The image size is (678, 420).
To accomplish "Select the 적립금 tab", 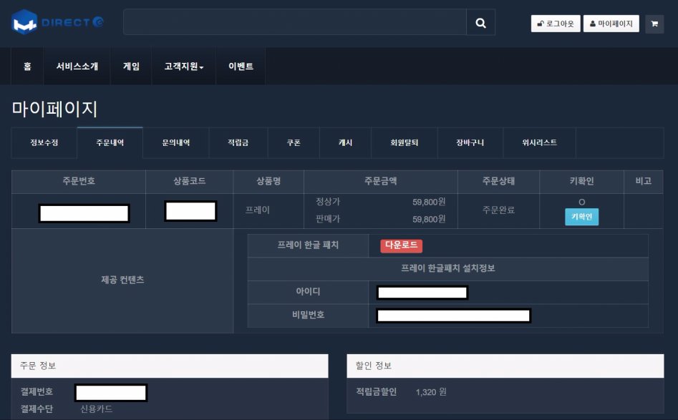I will (238, 142).
